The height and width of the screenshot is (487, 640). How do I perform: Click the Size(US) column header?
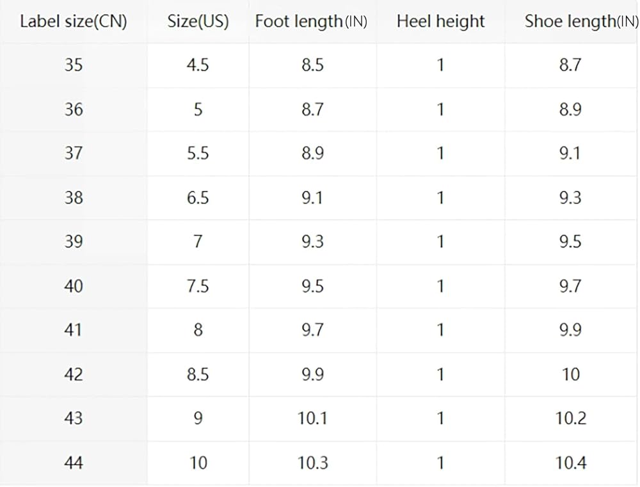[198, 21]
